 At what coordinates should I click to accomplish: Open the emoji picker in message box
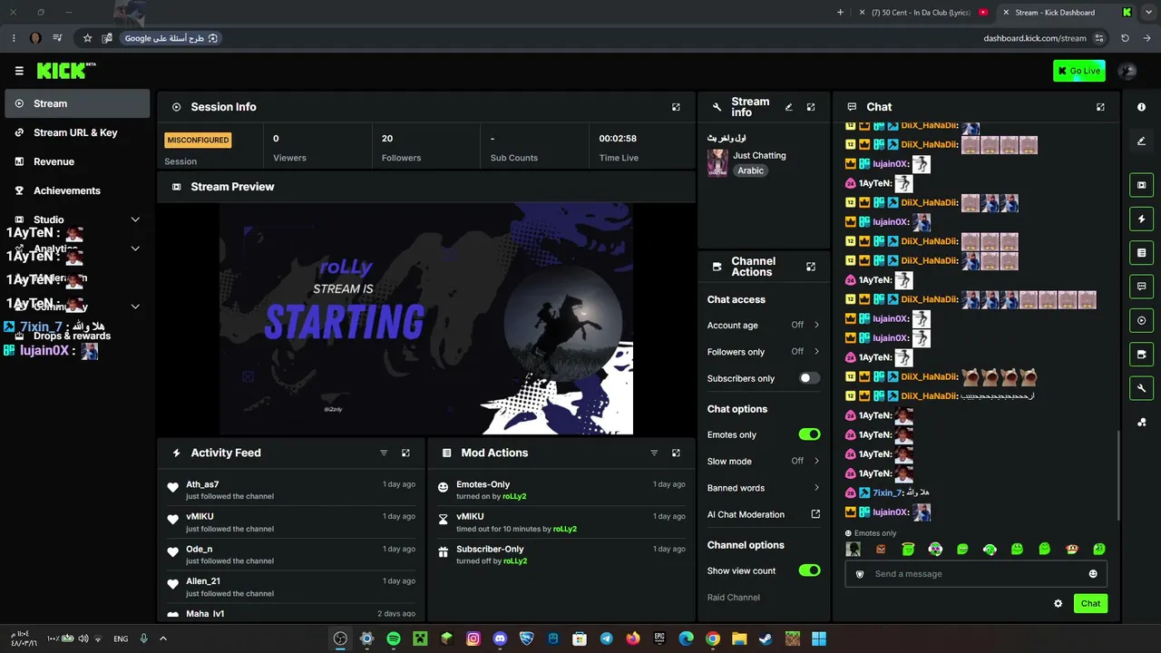coord(1093,574)
